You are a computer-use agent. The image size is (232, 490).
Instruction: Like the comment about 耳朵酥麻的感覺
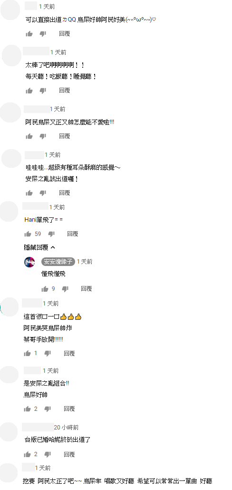(29, 193)
